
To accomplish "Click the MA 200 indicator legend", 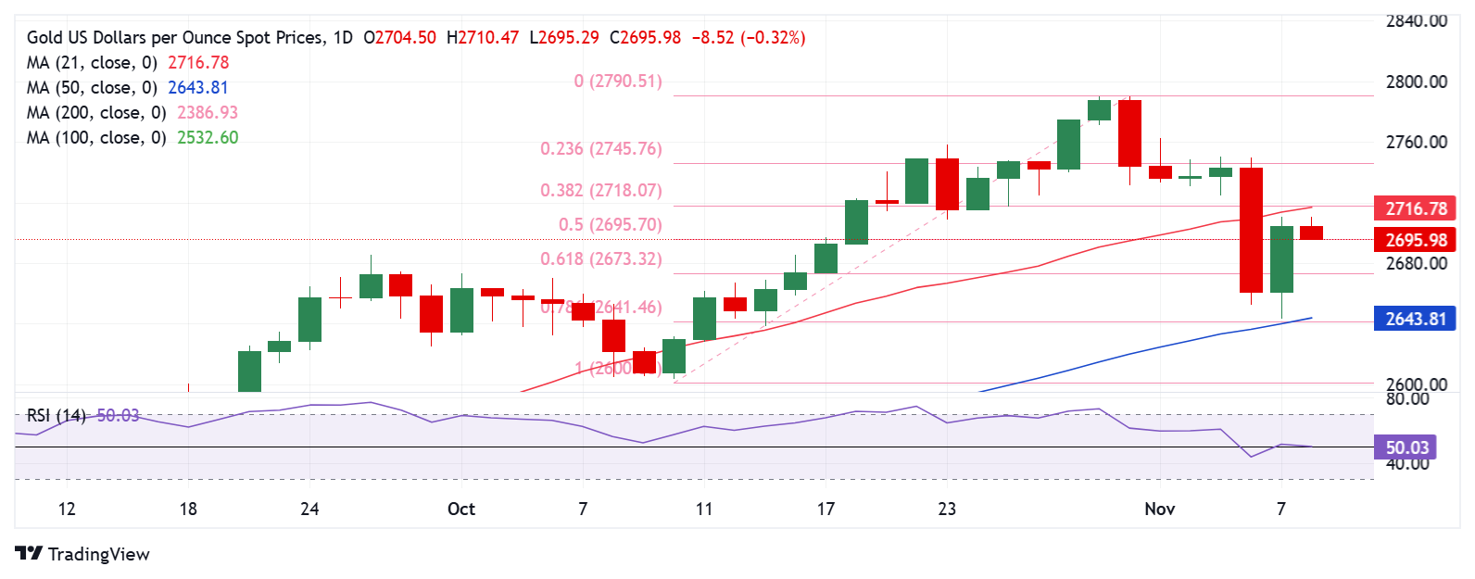I will 96,113.
